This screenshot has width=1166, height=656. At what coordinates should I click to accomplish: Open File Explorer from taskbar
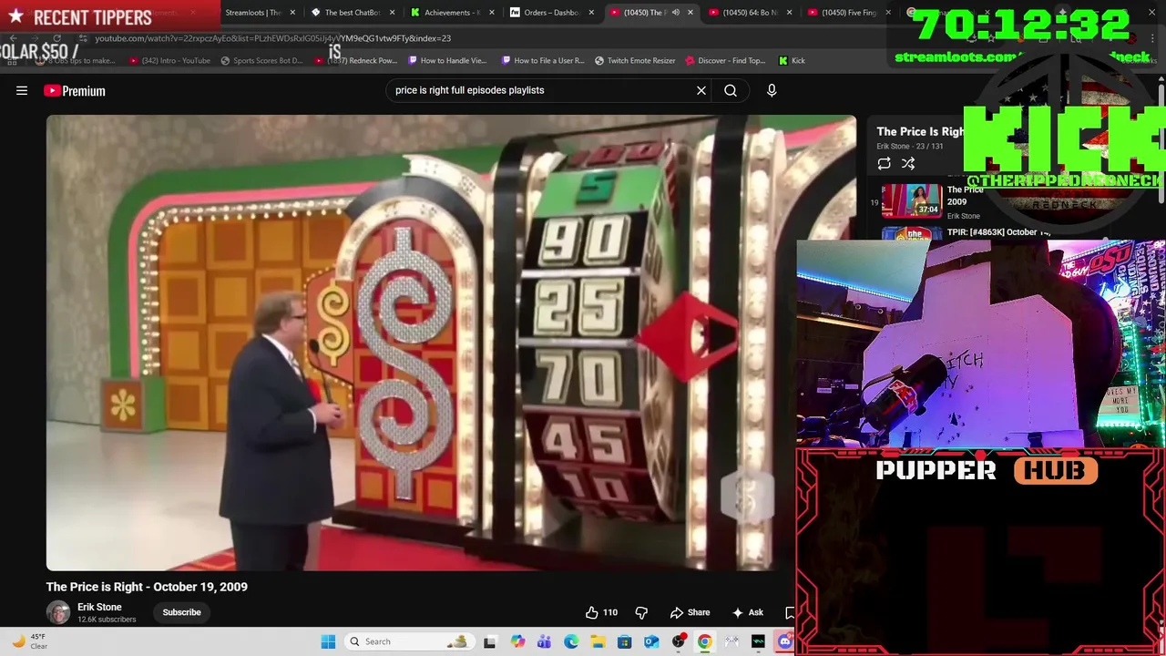[x=598, y=641]
